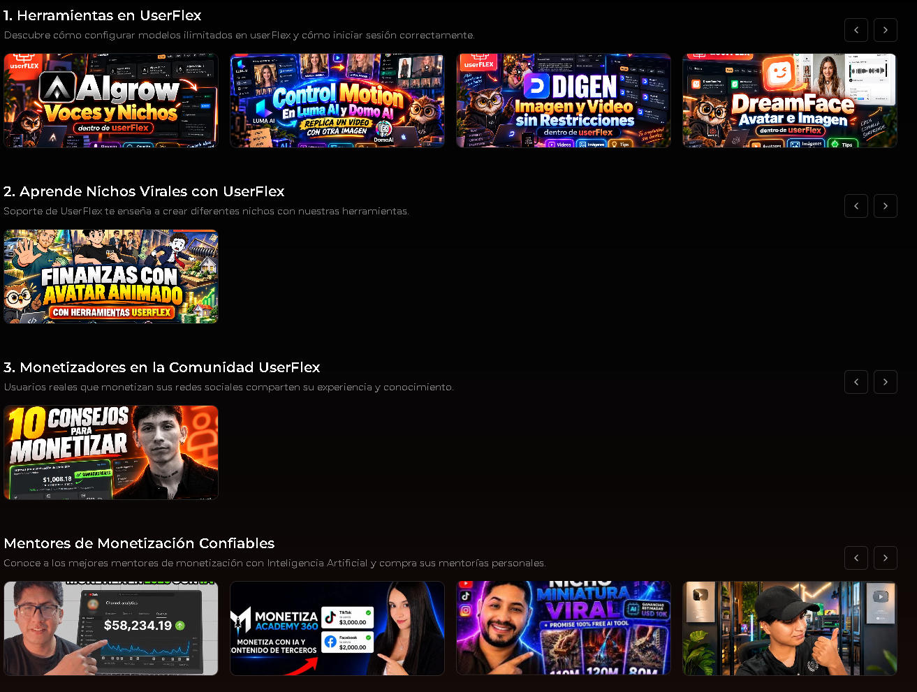Image resolution: width=917 pixels, height=692 pixels.
Task: Click description 'Conoce a los mejores mentores'
Action: [274, 563]
